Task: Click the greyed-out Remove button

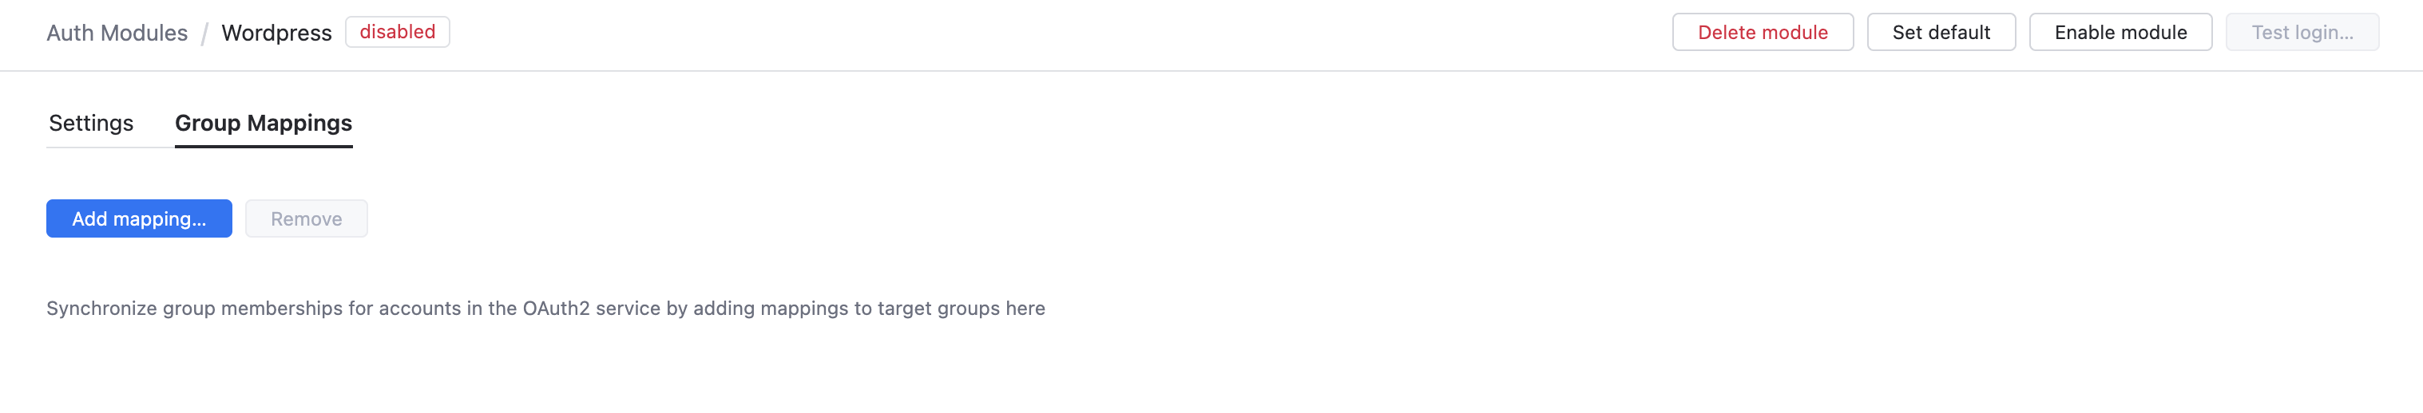Action: [x=306, y=218]
